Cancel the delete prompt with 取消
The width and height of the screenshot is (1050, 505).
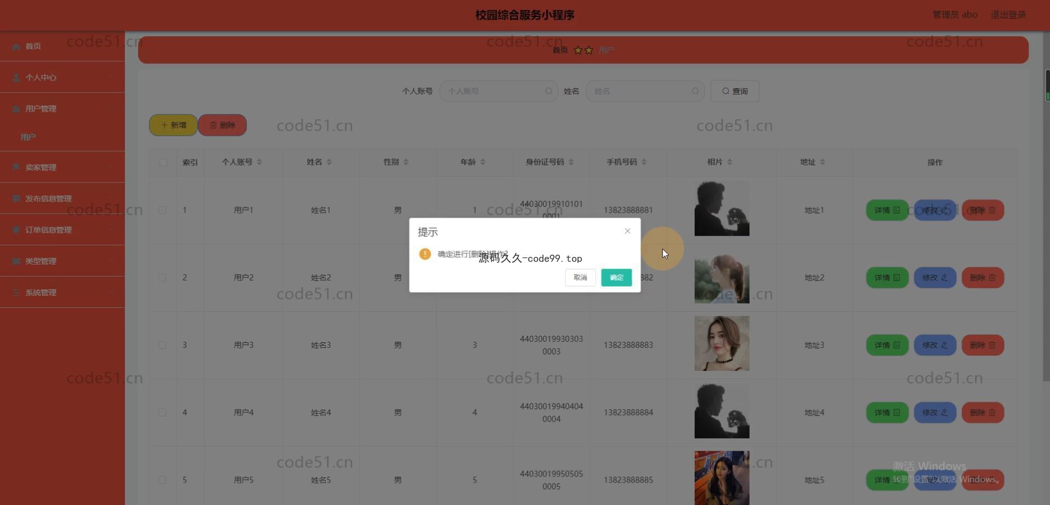580,277
